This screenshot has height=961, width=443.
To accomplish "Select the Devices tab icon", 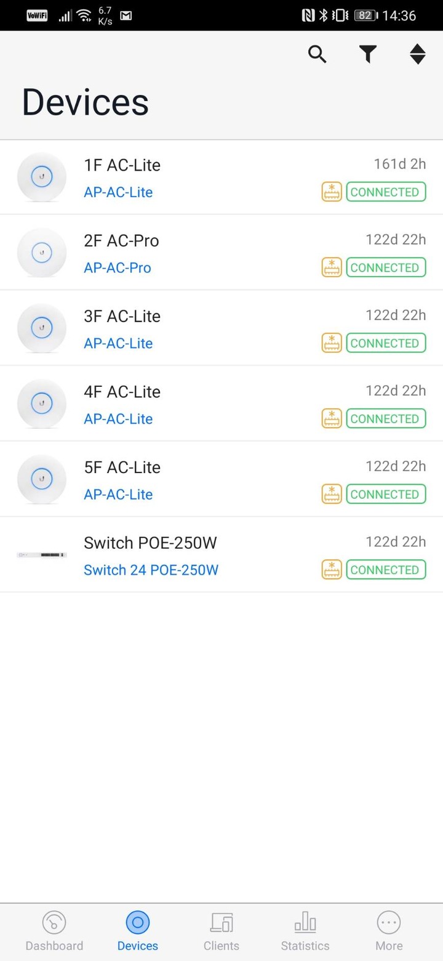I will [138, 923].
